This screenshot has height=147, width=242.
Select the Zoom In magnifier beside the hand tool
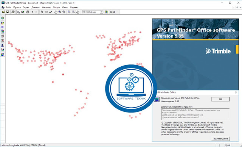[60, 12]
